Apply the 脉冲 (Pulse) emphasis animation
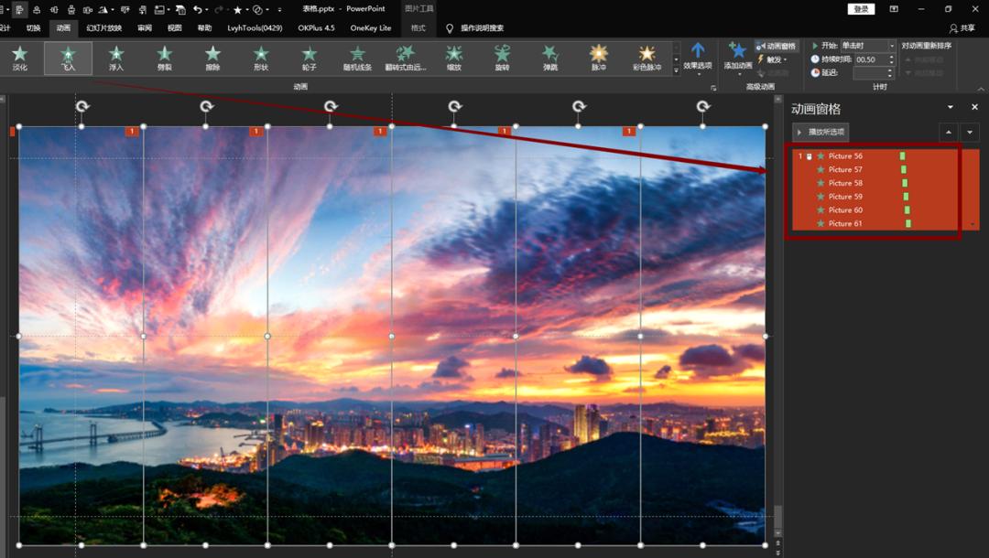989x558 pixels. pos(598,58)
